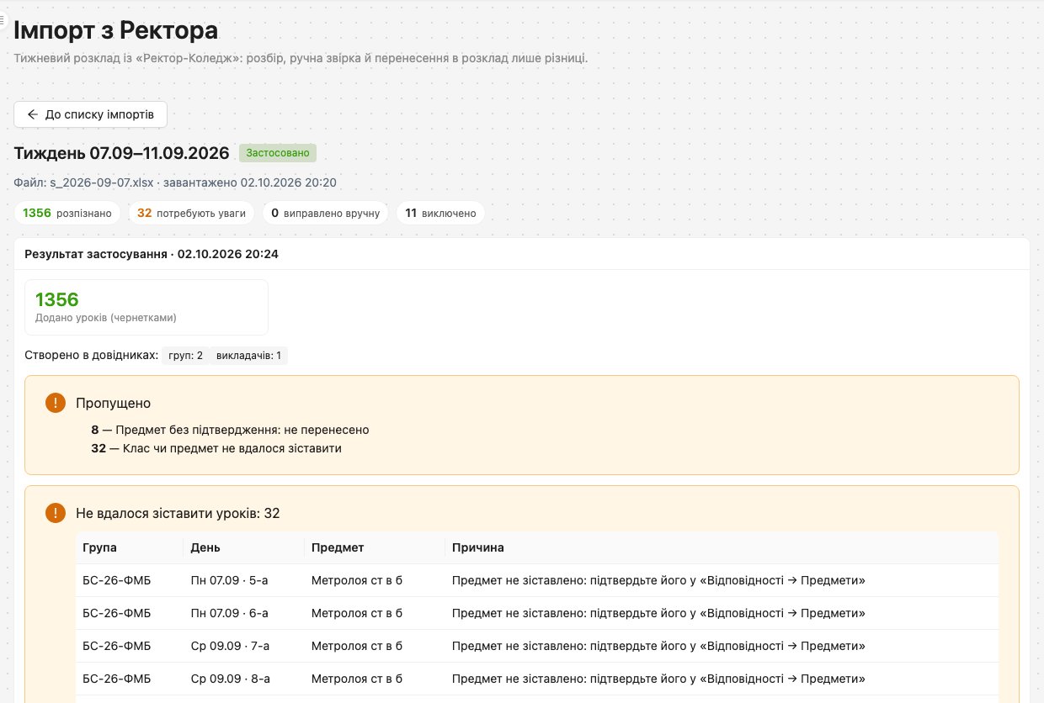Click the warning icon beside "Пропущено"
The image size is (1044, 703).
(56, 404)
